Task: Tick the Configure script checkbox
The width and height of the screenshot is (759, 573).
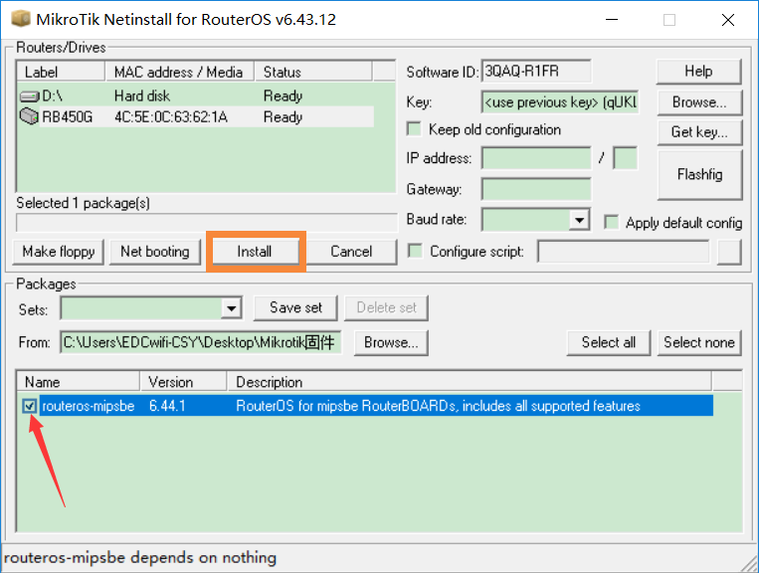Action: click(x=415, y=251)
